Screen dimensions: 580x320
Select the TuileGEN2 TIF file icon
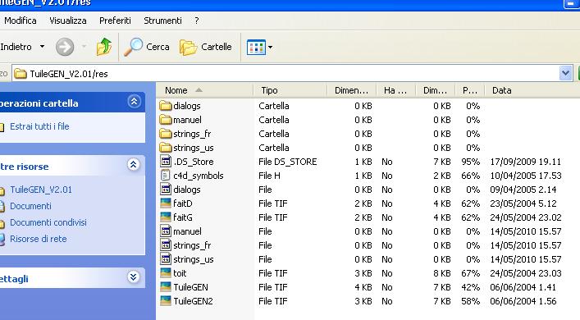166,301
